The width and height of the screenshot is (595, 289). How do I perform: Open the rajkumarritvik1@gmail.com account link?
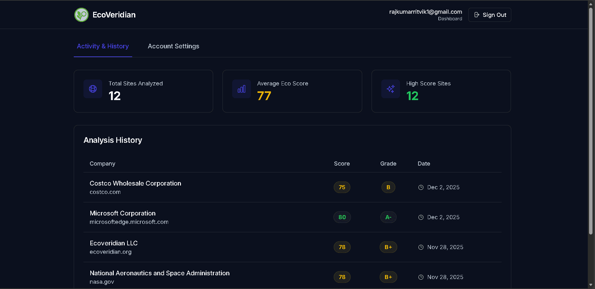point(426,12)
